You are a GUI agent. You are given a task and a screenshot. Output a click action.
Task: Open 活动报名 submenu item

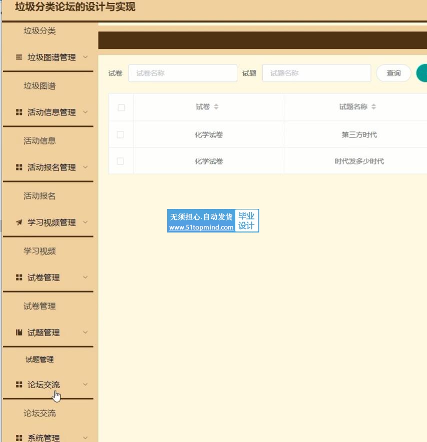coord(40,196)
